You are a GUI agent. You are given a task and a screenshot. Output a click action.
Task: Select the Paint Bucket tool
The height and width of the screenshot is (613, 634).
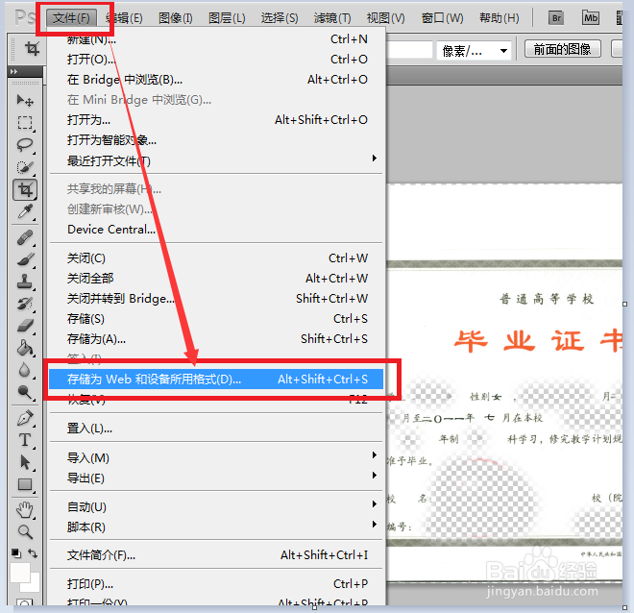25,348
